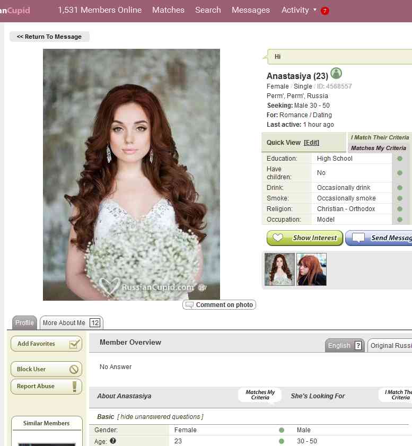412x446 pixels.
Task: Click the Add Favorites checkmark icon
Action: (75, 344)
